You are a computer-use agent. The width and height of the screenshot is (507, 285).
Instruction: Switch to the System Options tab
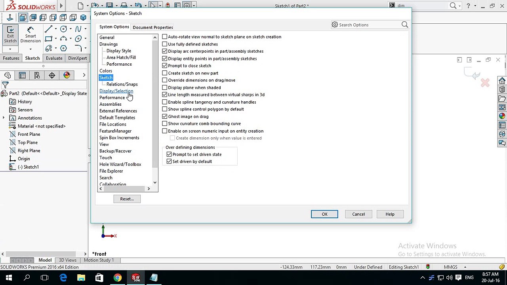tap(114, 27)
